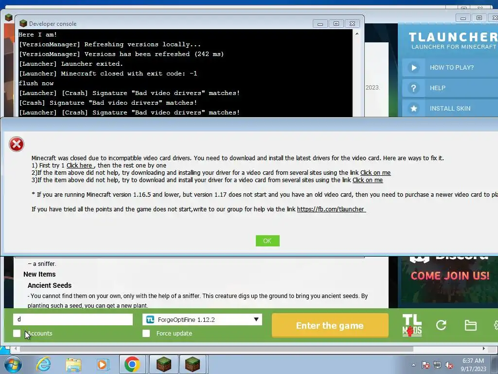Click the Install Skin star icon

414,109
